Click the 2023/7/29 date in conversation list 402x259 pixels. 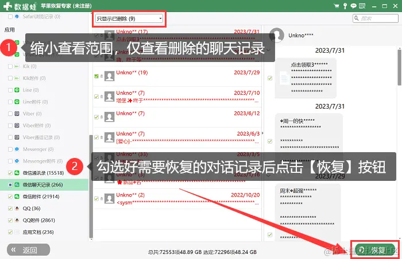(x=246, y=72)
